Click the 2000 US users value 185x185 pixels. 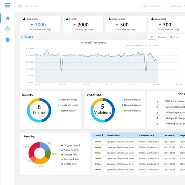point(83,25)
